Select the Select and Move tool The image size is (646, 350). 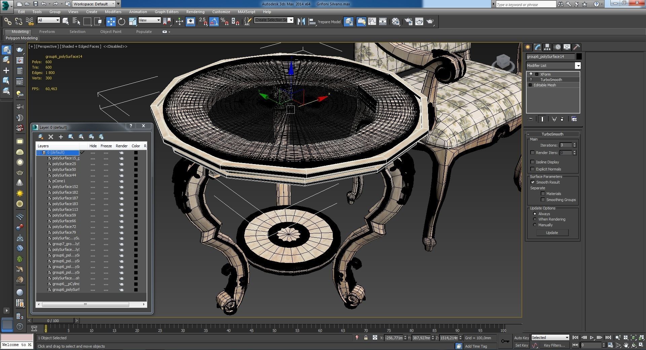coord(111,22)
